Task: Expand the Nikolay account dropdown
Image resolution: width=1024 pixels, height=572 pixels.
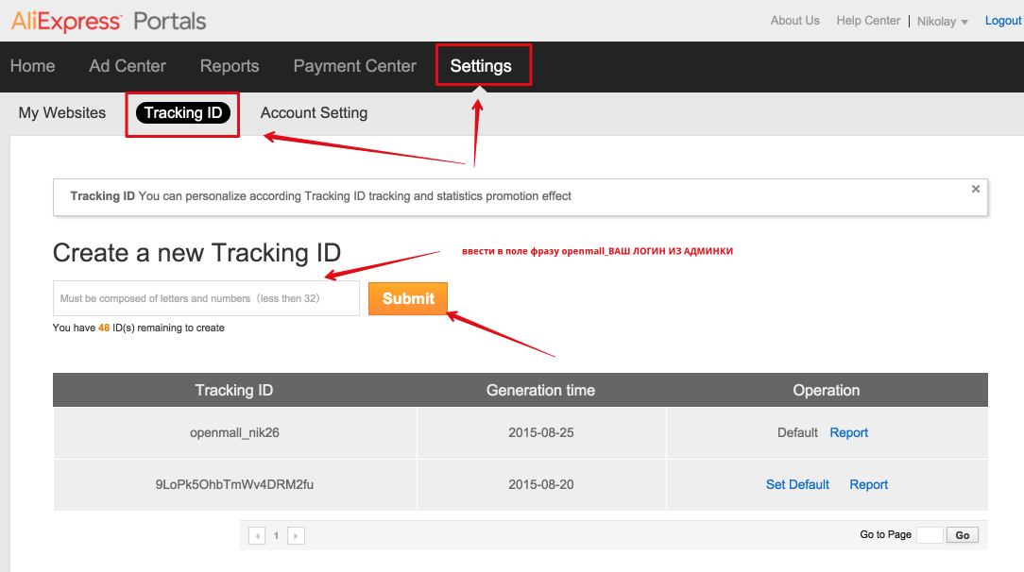Action: coord(943,22)
